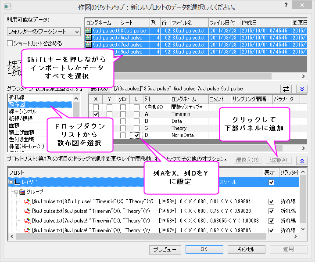This screenshot has height=262, width=315.
Task: Collapse the グループ tree node
Action: point(16,192)
